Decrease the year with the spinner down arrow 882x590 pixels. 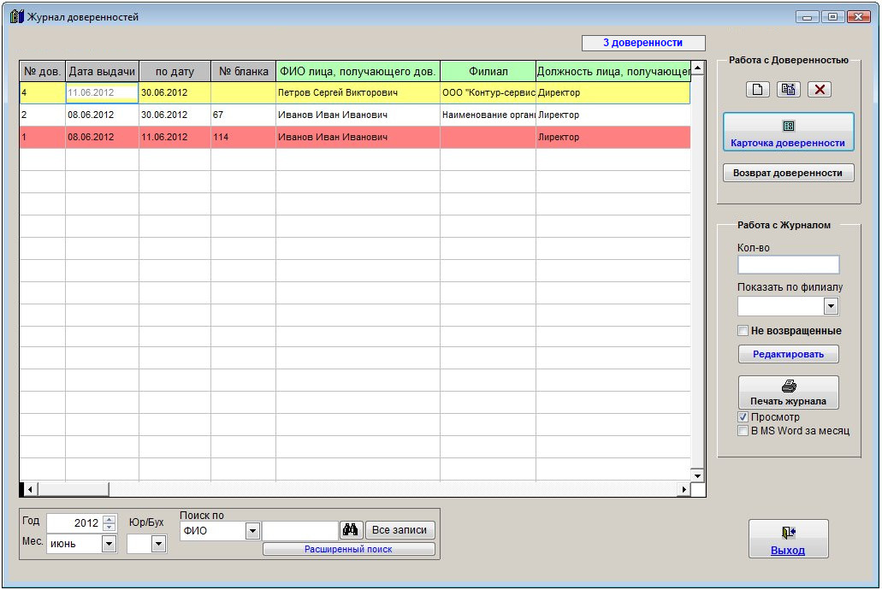point(110,527)
